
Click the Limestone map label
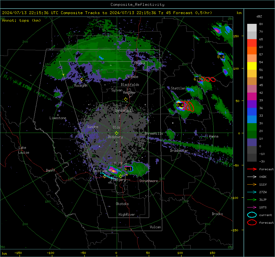[58, 118]
